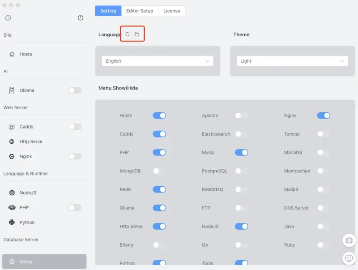
Task: Switch to the Setting tab
Action: coord(108,11)
